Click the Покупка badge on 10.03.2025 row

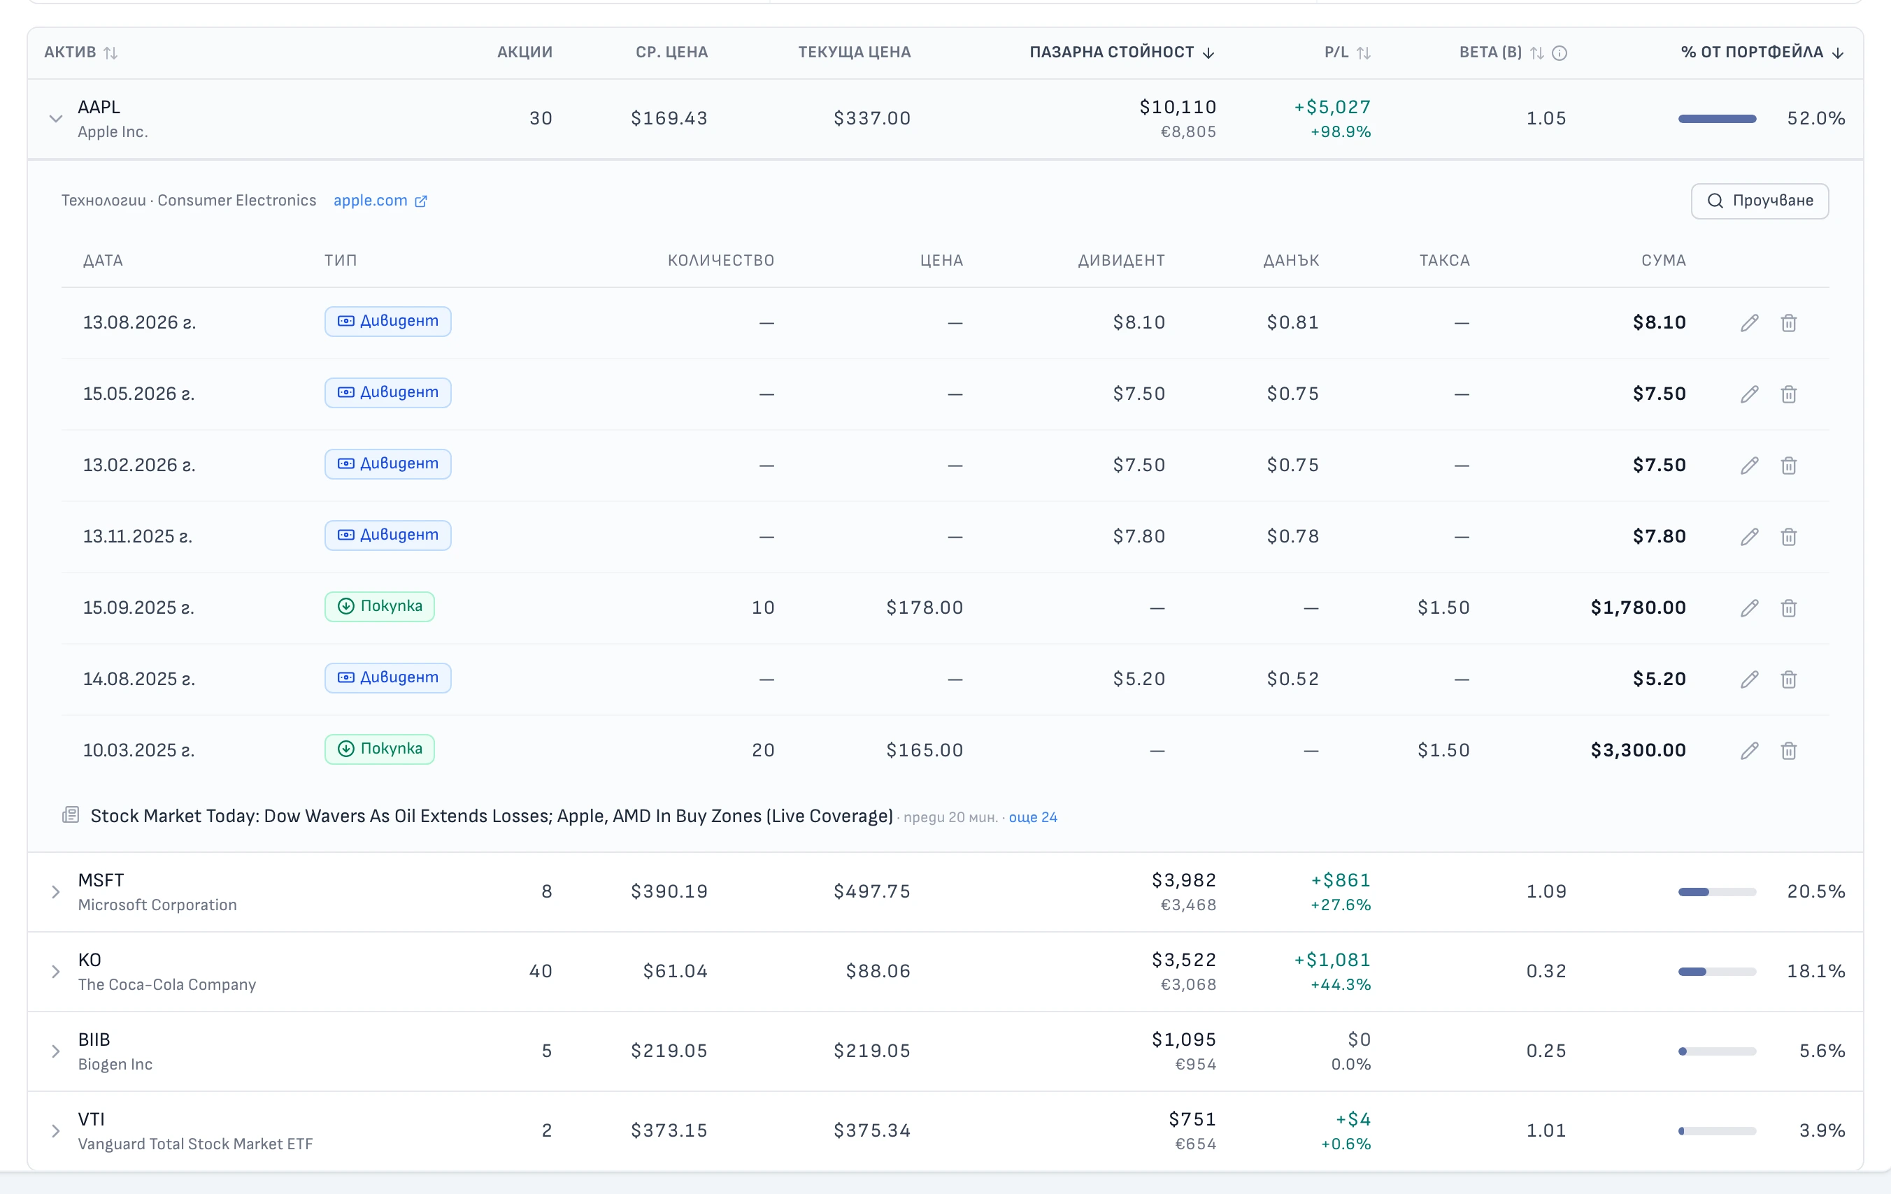[x=379, y=749]
